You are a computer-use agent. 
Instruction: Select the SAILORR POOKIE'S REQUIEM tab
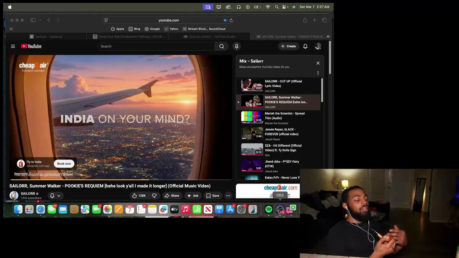tap(291, 37)
